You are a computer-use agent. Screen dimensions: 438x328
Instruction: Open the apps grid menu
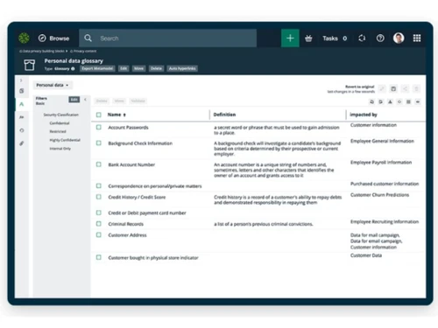tap(417, 38)
